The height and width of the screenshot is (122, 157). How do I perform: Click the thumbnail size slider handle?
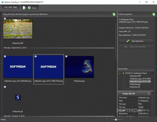116,119
